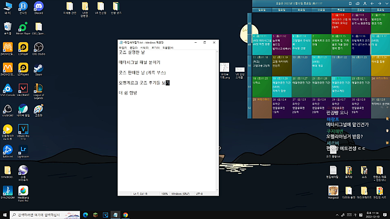Open the 보기 menu in Notepad
Viewport: 390px width, 219px height.
tap(155, 48)
